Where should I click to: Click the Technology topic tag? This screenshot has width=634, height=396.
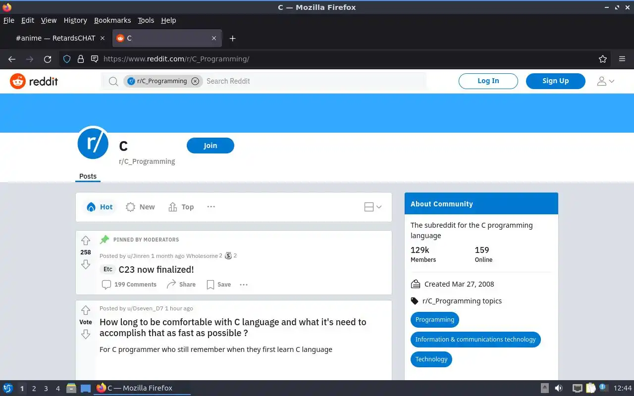pyautogui.click(x=431, y=359)
